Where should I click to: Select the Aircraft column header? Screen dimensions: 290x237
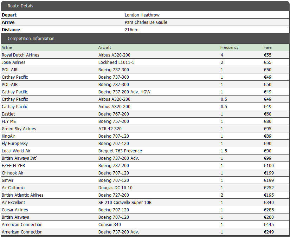104,47
